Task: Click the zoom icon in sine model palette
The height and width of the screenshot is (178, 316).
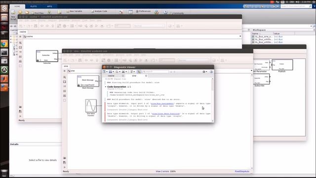Action: pos(65,77)
